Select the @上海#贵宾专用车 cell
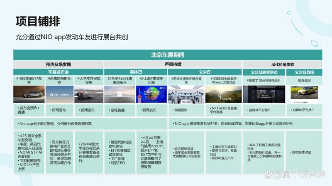This screenshot has height=186, width=332. point(151,81)
